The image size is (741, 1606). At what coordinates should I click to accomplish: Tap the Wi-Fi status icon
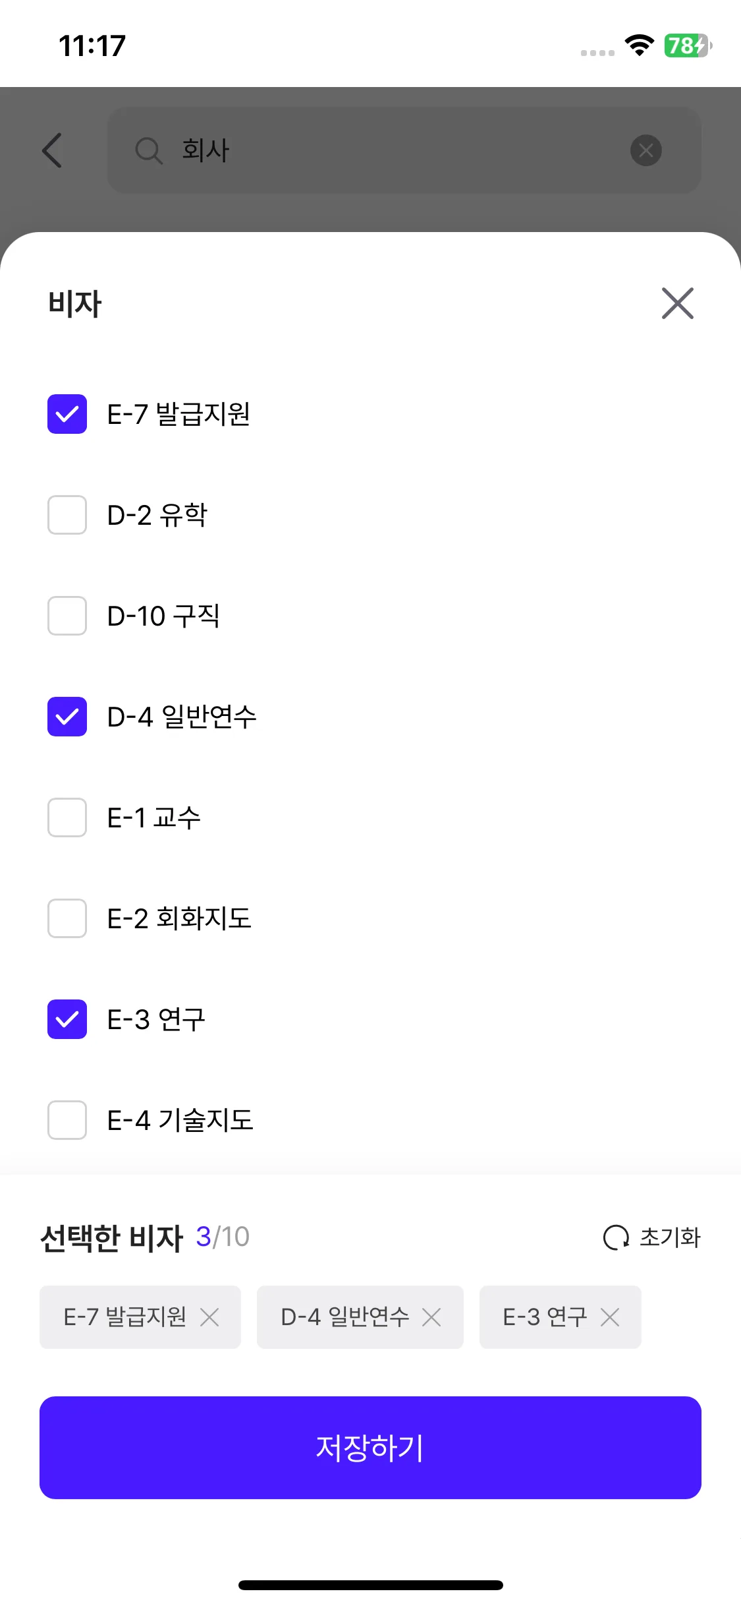coord(639,45)
